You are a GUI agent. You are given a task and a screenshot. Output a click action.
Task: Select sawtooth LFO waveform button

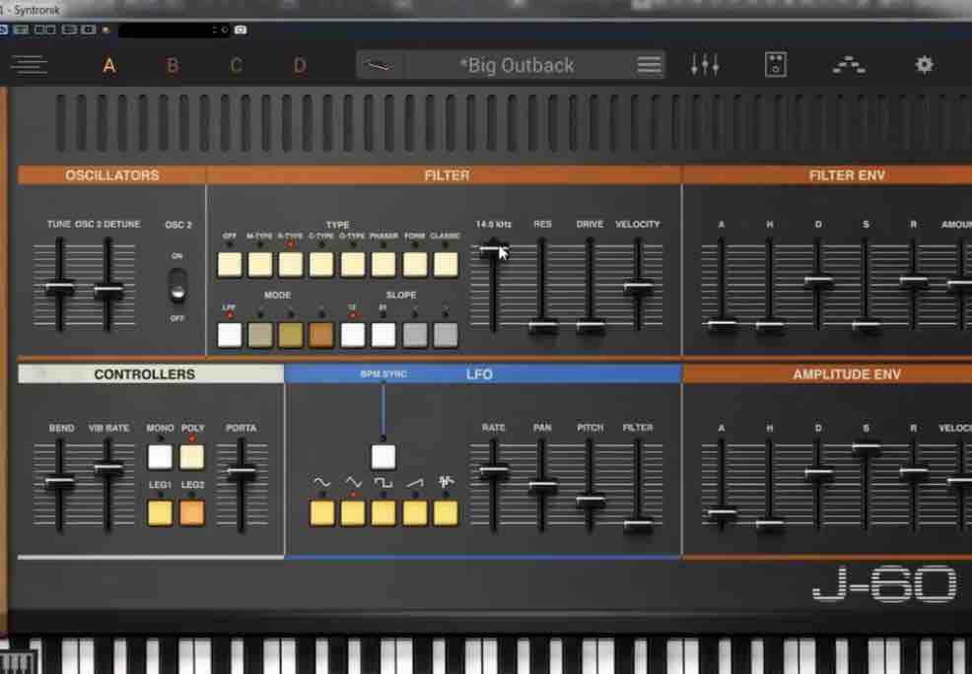pos(415,513)
